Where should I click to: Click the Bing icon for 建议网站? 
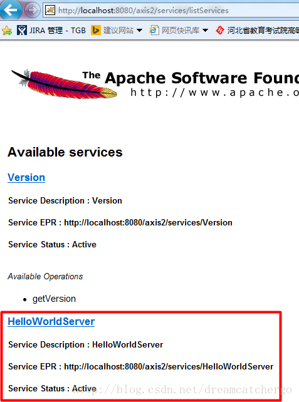pos(96,30)
